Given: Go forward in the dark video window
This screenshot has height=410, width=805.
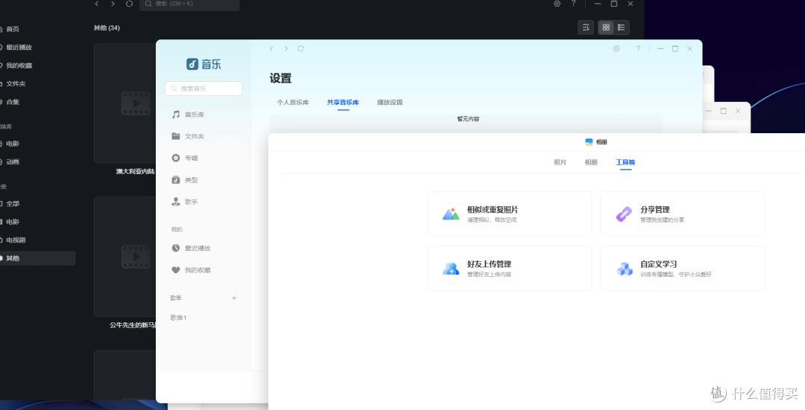Looking at the screenshot, I should coord(113,4).
